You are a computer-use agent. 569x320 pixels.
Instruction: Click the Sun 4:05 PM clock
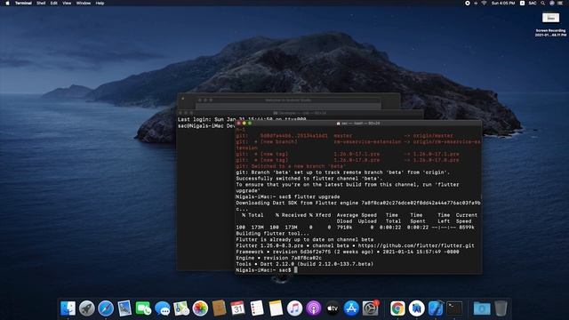[503, 3]
